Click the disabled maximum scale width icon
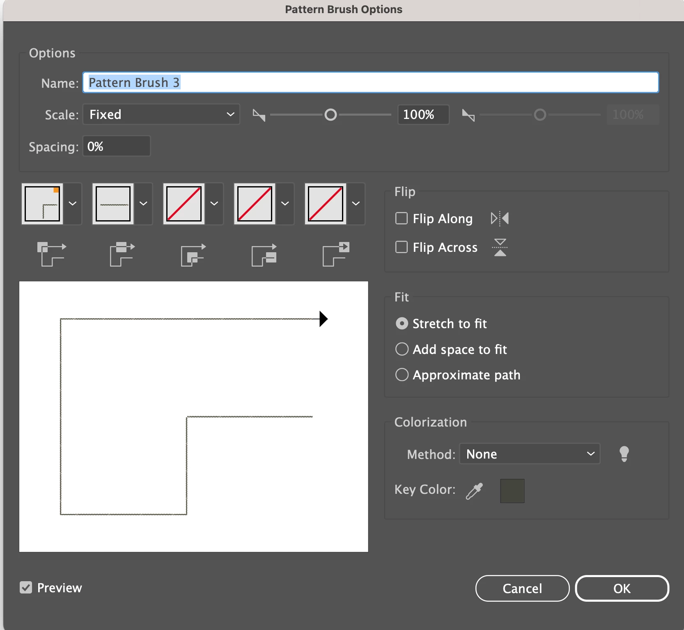 468,115
